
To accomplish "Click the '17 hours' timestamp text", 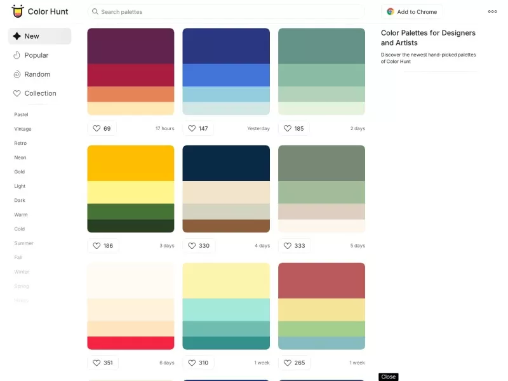I will pos(164,128).
